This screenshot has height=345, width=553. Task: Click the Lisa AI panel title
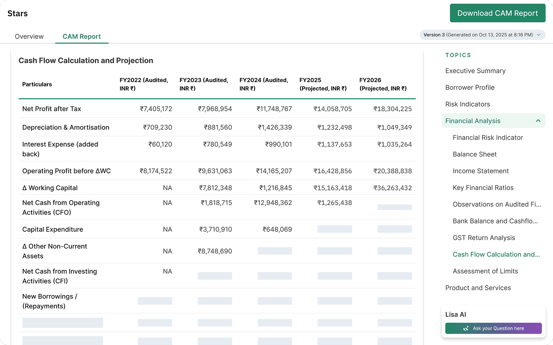coord(455,314)
